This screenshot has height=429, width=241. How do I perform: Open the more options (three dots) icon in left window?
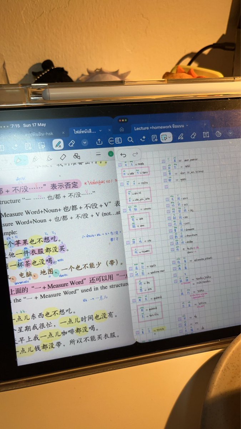tap(111, 141)
